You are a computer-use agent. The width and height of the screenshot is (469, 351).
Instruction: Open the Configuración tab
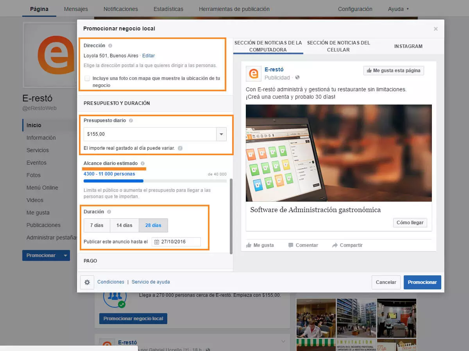click(355, 9)
